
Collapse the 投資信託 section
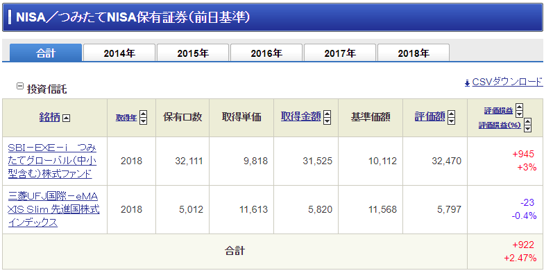(x=20, y=86)
